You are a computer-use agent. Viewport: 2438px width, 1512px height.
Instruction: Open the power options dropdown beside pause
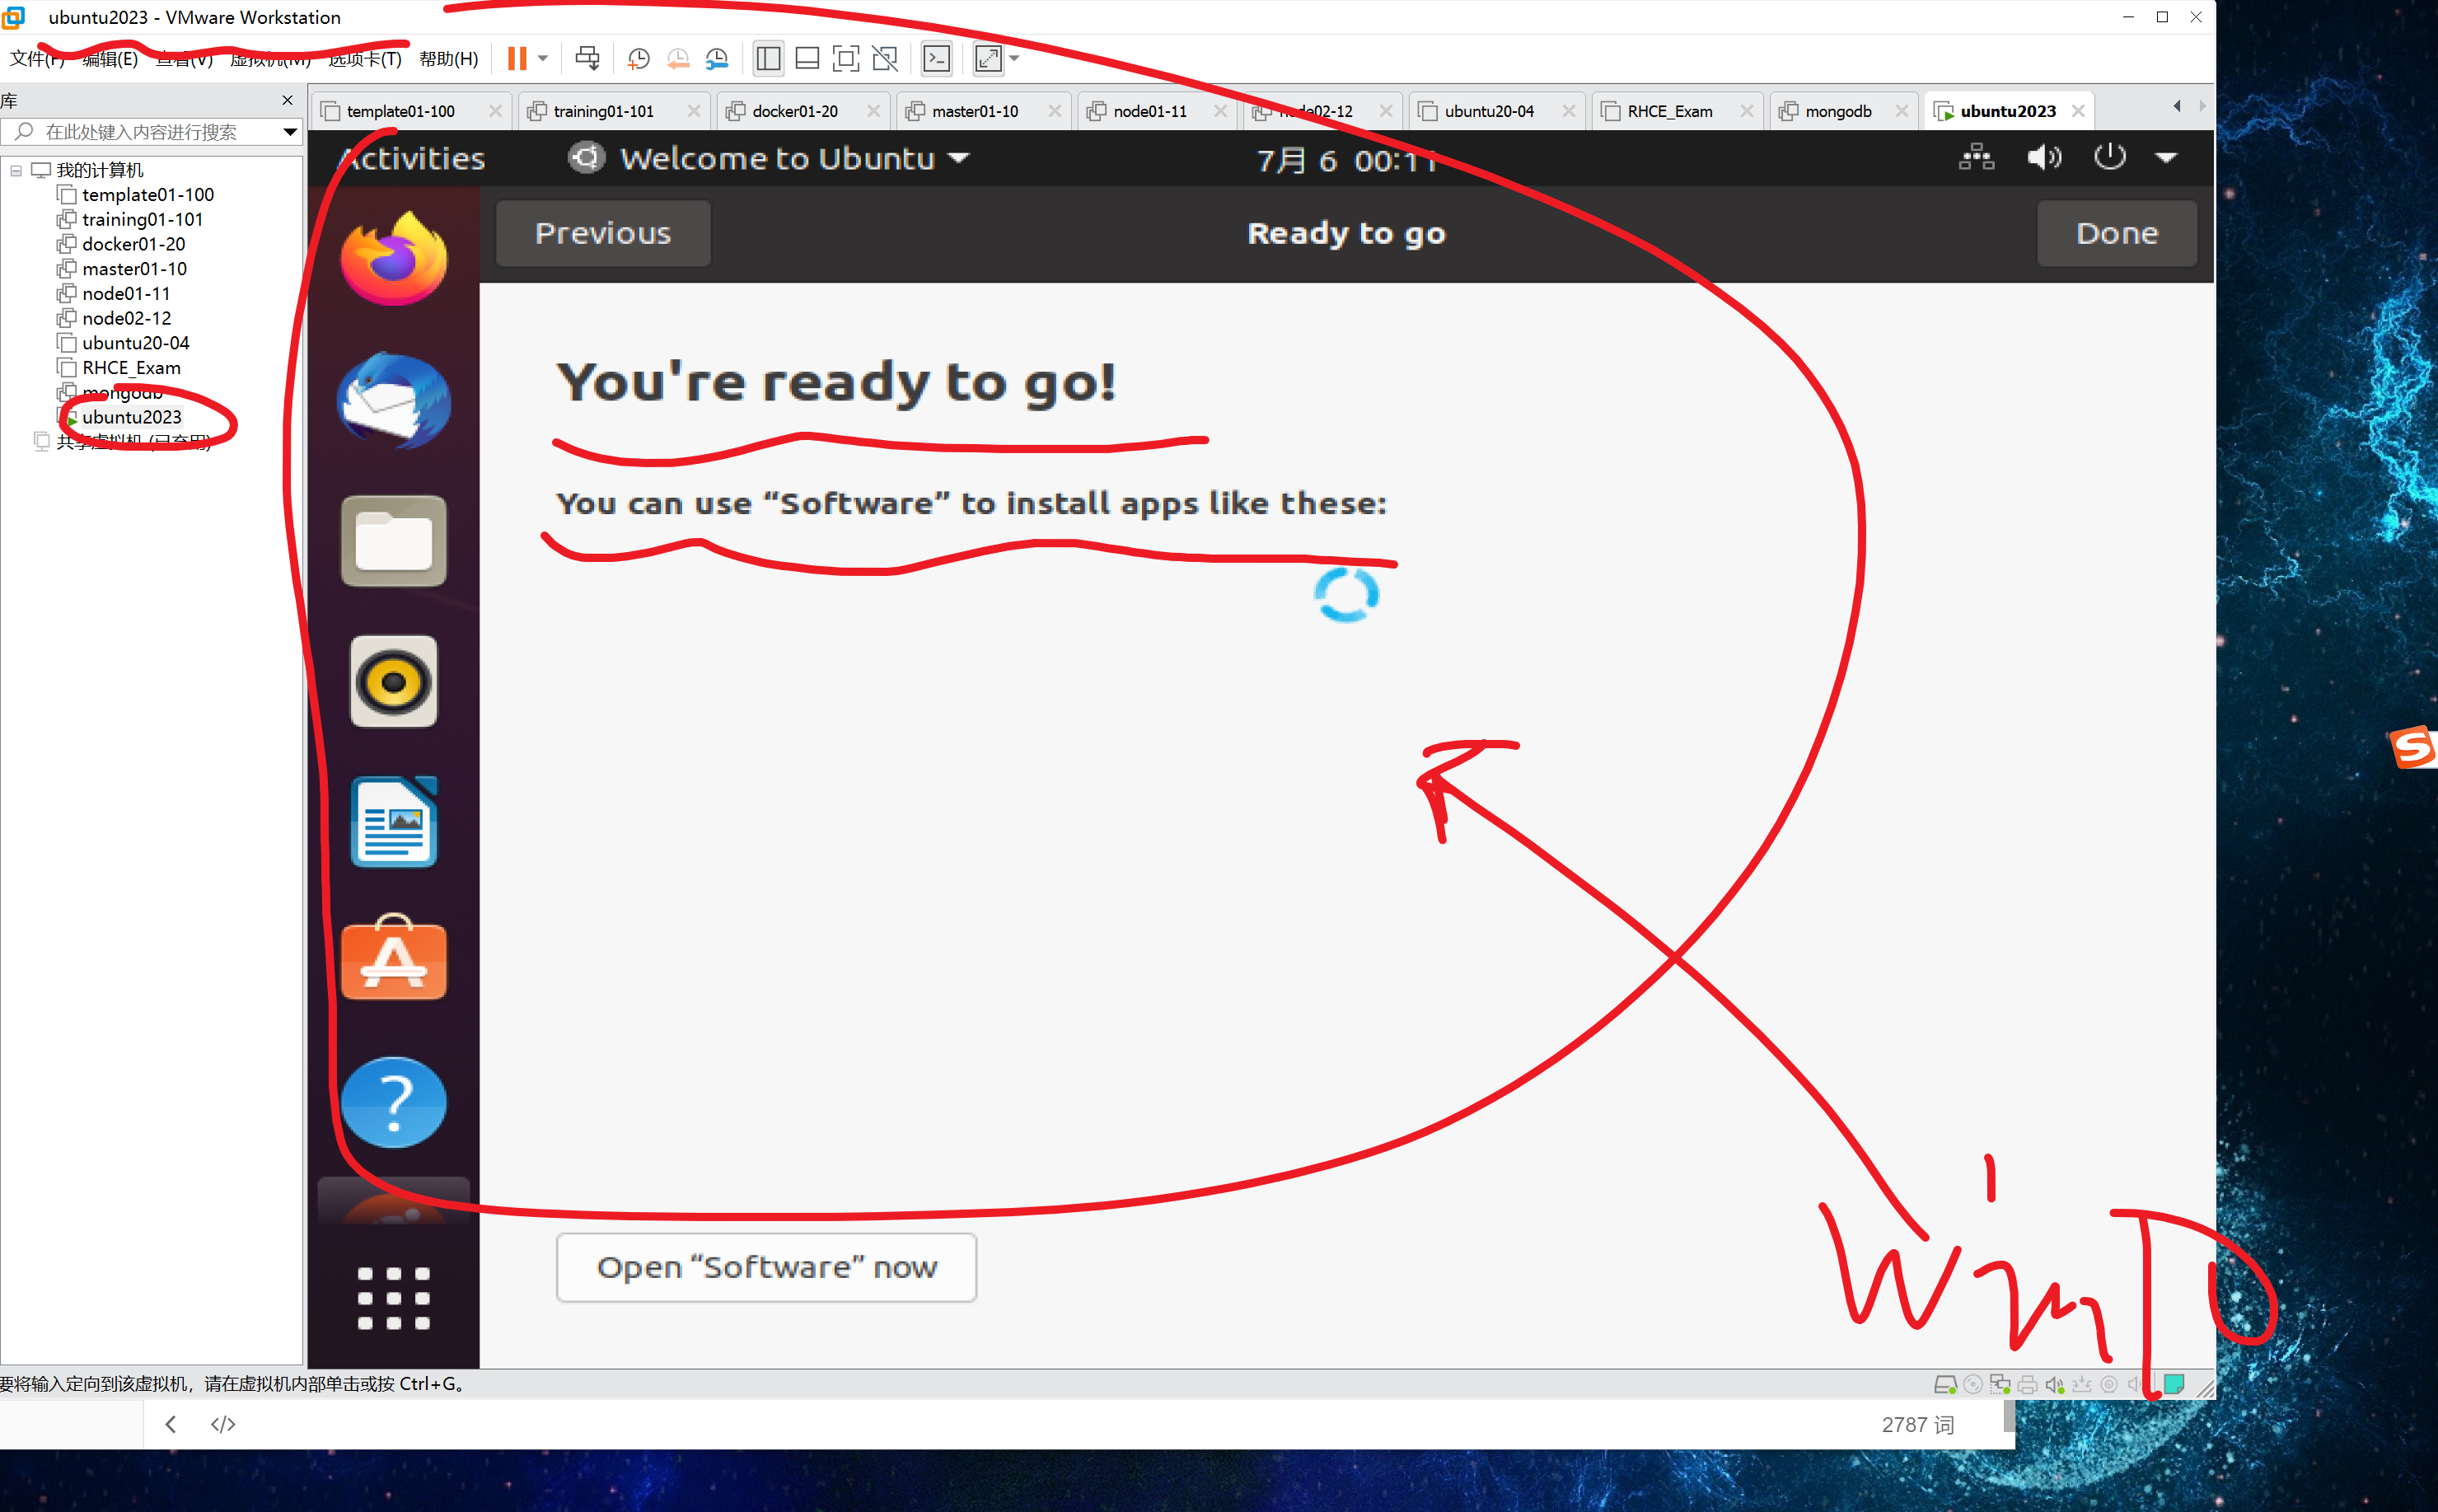[x=543, y=59]
